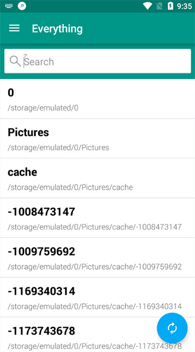This screenshot has height=352, width=195.
Task: Tap the path /storage/emulated/0/Pictures
Action: 58,147
